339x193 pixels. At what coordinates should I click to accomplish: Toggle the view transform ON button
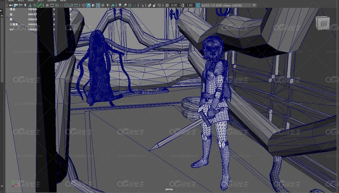point(198,5)
